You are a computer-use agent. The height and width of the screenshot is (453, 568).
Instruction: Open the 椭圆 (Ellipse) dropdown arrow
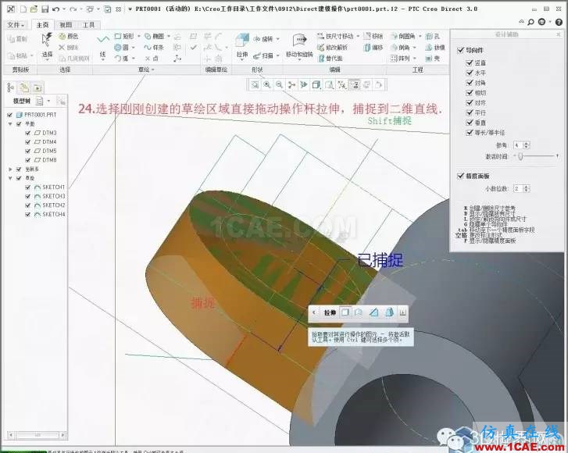169,36
